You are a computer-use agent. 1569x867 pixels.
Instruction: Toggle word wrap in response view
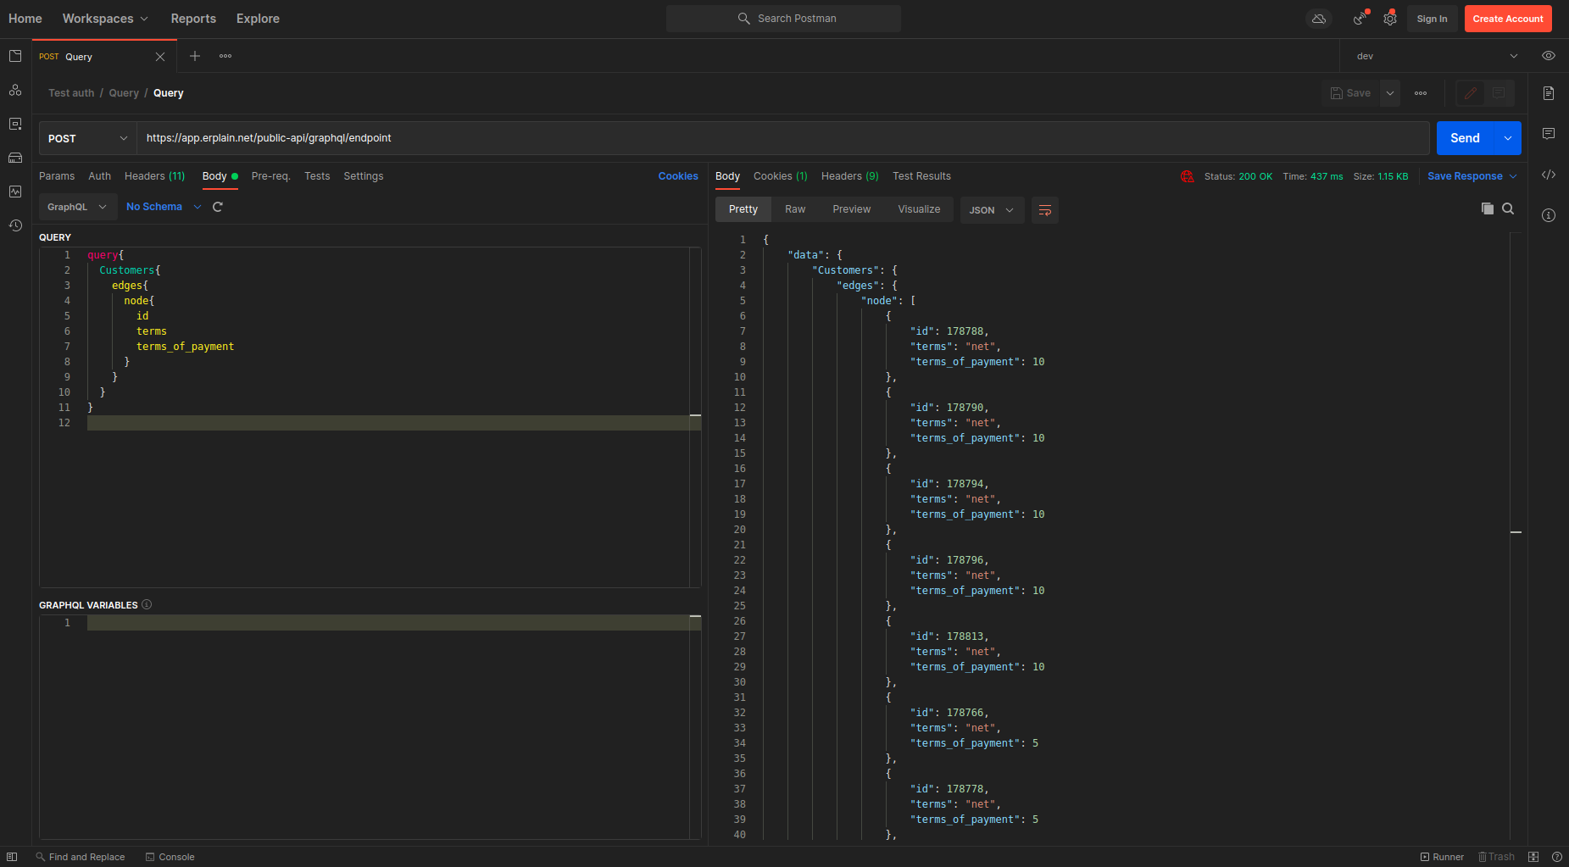1045,210
